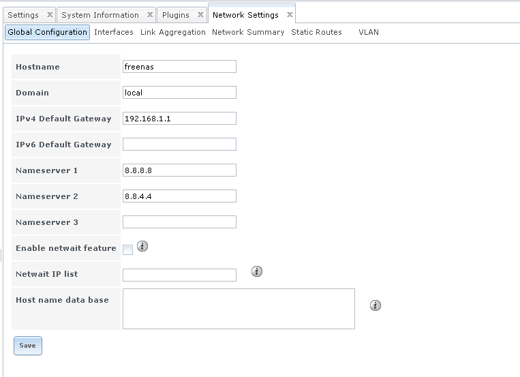Click info icon beside Host name data base
Viewport: 520px width, 377px height.
point(376,305)
